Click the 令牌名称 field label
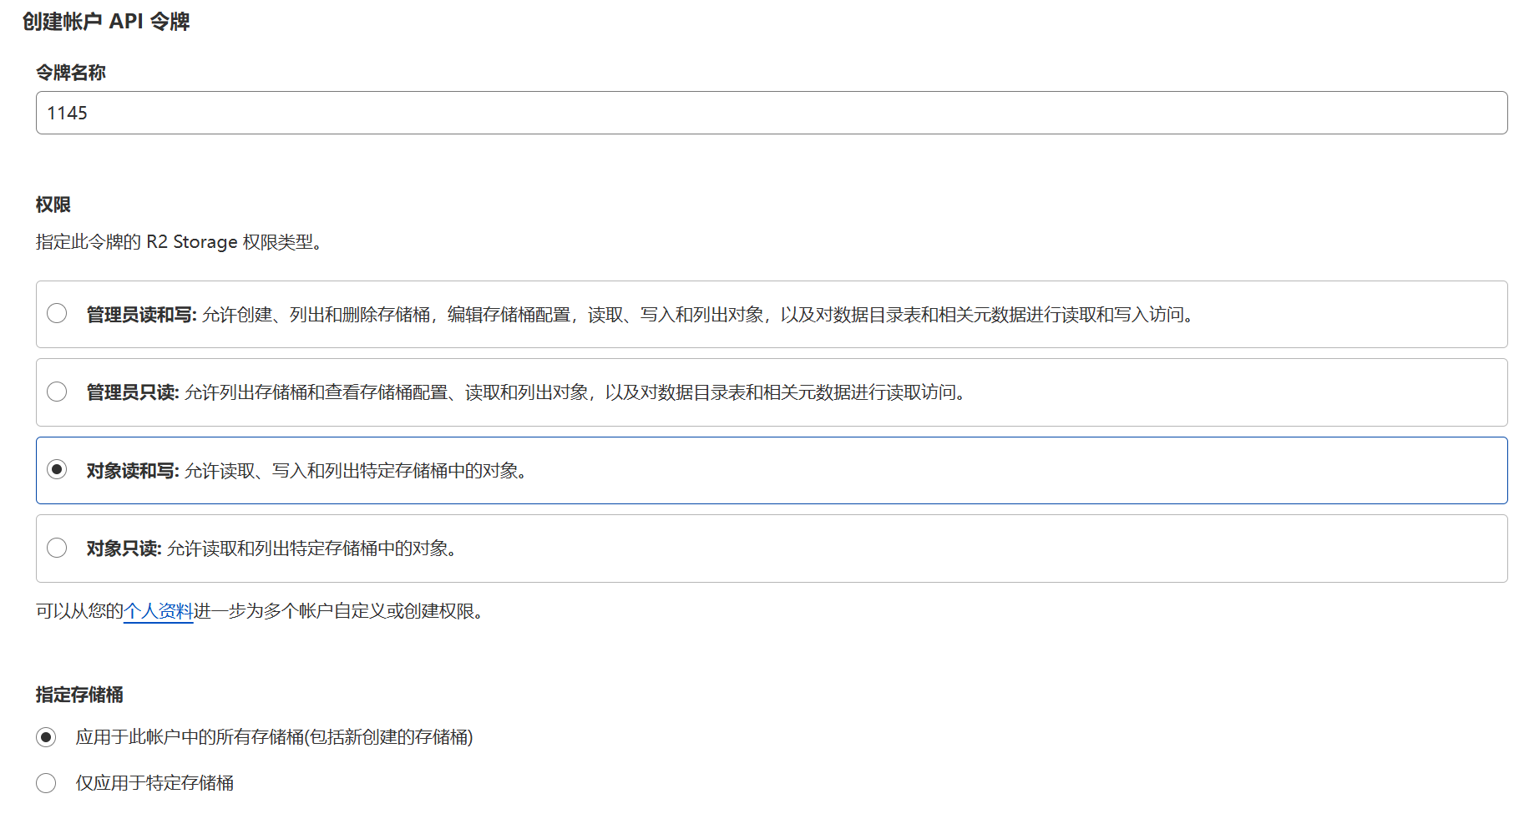This screenshot has height=814, width=1529. point(71,73)
